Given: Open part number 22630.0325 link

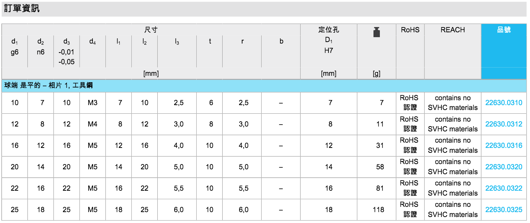Looking at the screenshot, I should coord(503,210).
